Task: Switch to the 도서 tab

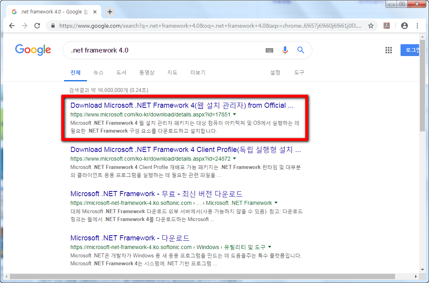Action: 121,72
